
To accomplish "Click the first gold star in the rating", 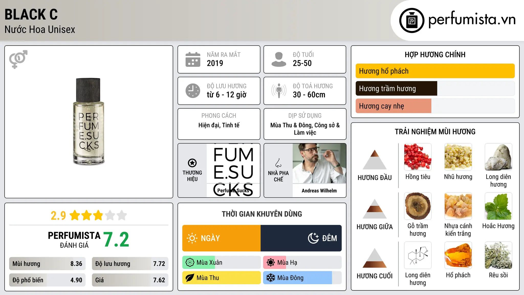I will coord(75,215).
